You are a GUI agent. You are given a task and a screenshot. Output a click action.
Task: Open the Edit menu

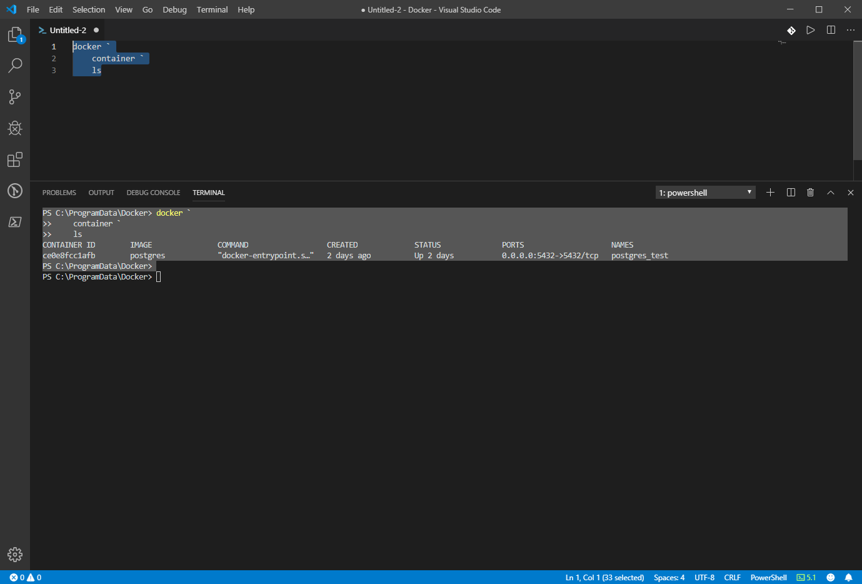(56, 9)
